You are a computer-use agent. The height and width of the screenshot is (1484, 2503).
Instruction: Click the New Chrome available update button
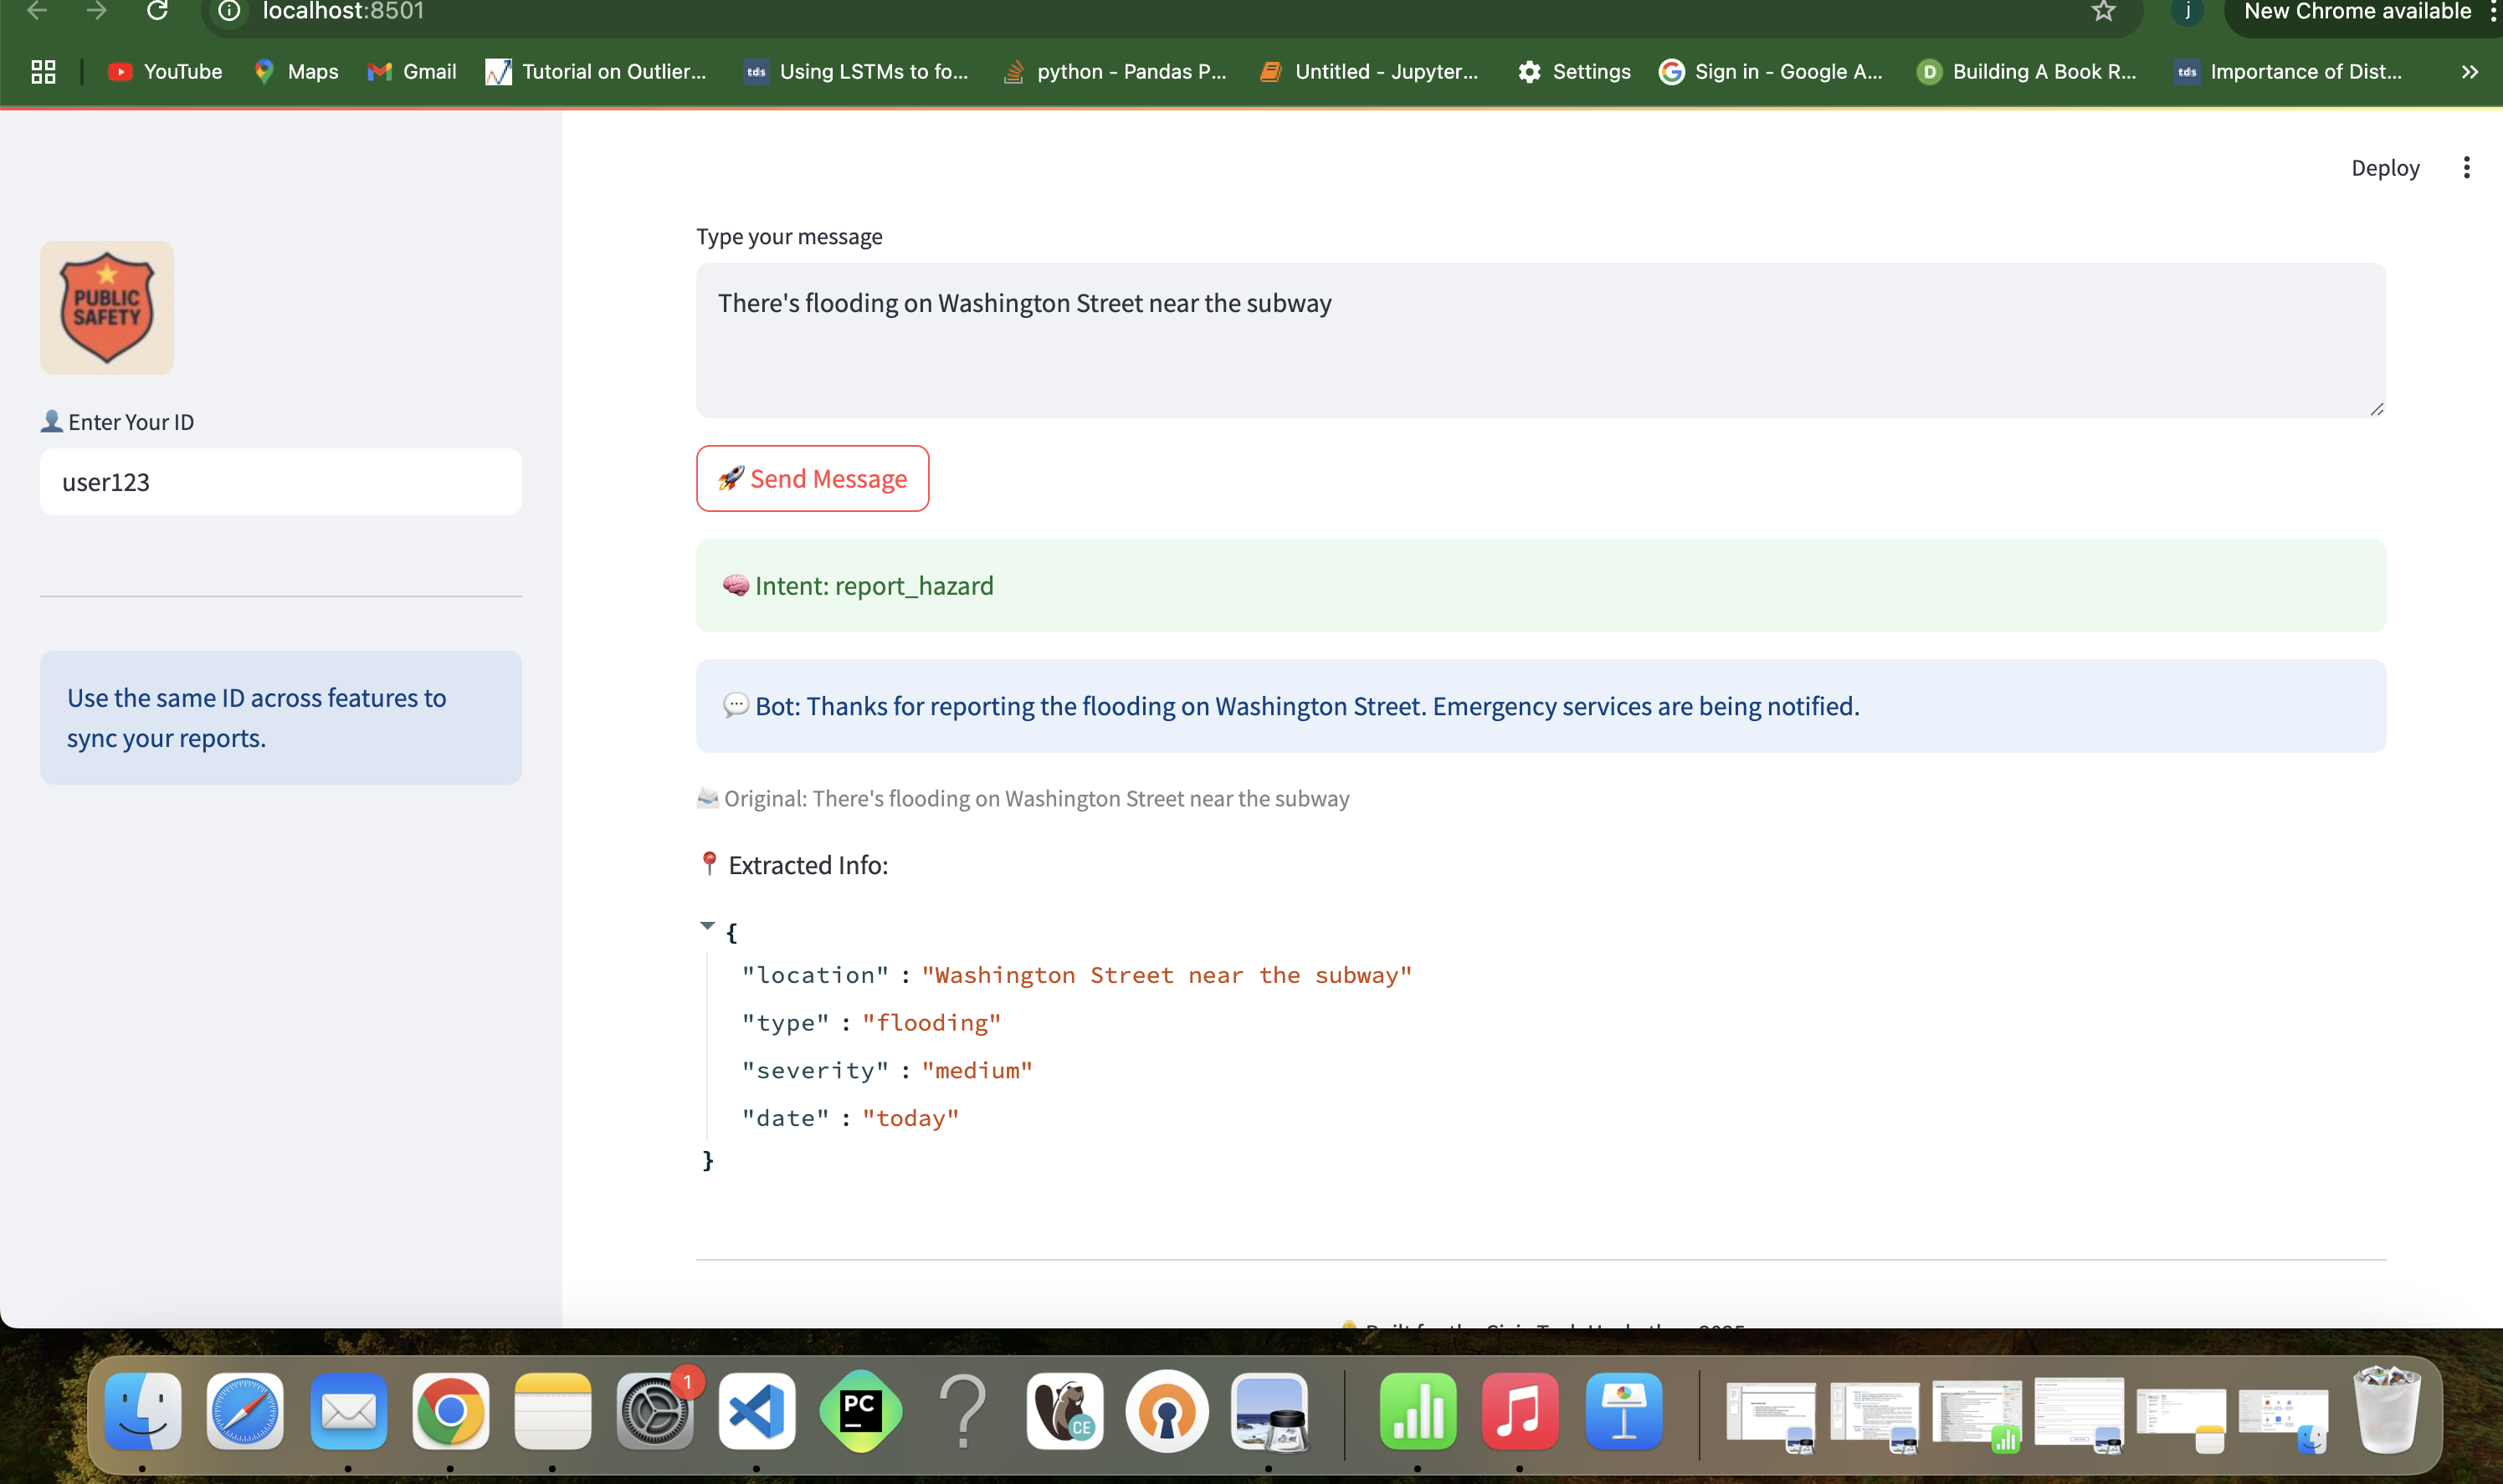pyautogui.click(x=2356, y=12)
